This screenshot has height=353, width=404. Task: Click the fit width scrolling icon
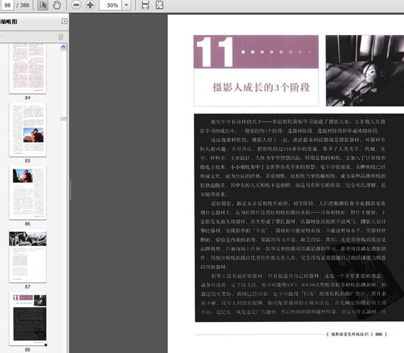(145, 5)
